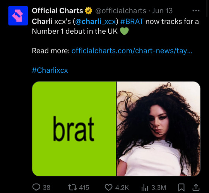The image size is (209, 193).
Task: View the photo of the curly-haired woman
Action: [158, 129]
